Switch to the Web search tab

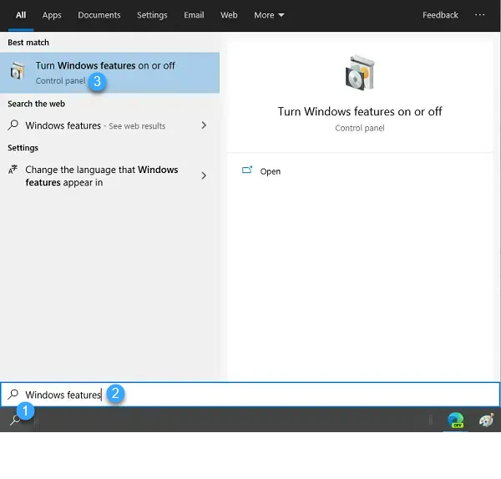229,15
